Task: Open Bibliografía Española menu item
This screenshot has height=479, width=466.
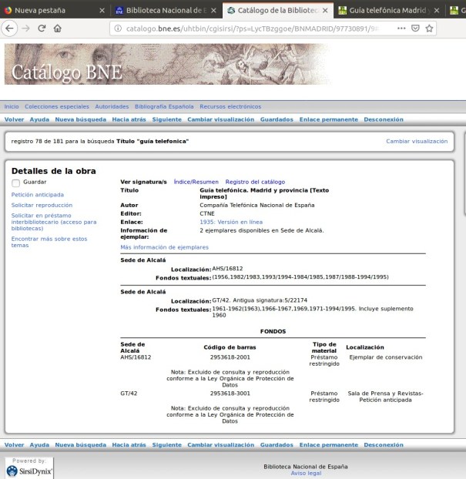Action: (164, 107)
